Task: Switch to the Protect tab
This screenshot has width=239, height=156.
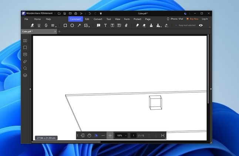Action: pyautogui.click(x=137, y=19)
